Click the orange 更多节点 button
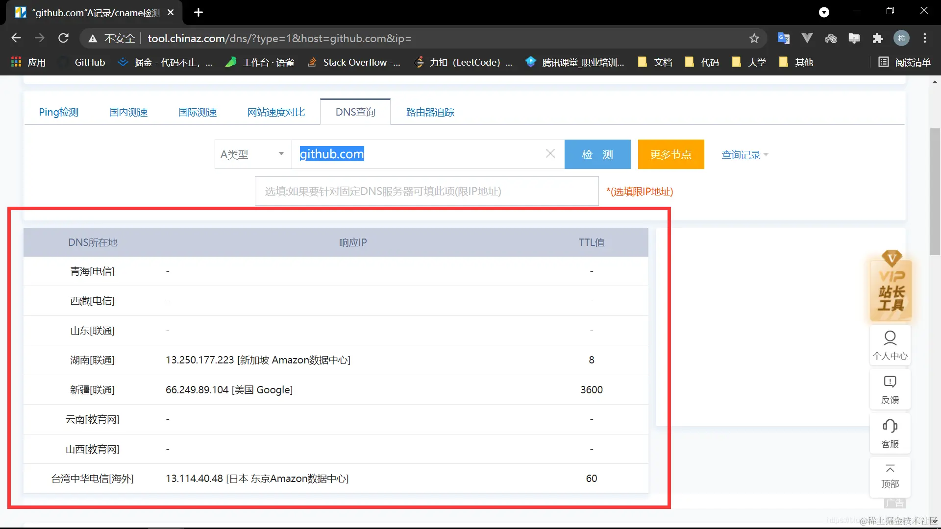 coord(670,154)
